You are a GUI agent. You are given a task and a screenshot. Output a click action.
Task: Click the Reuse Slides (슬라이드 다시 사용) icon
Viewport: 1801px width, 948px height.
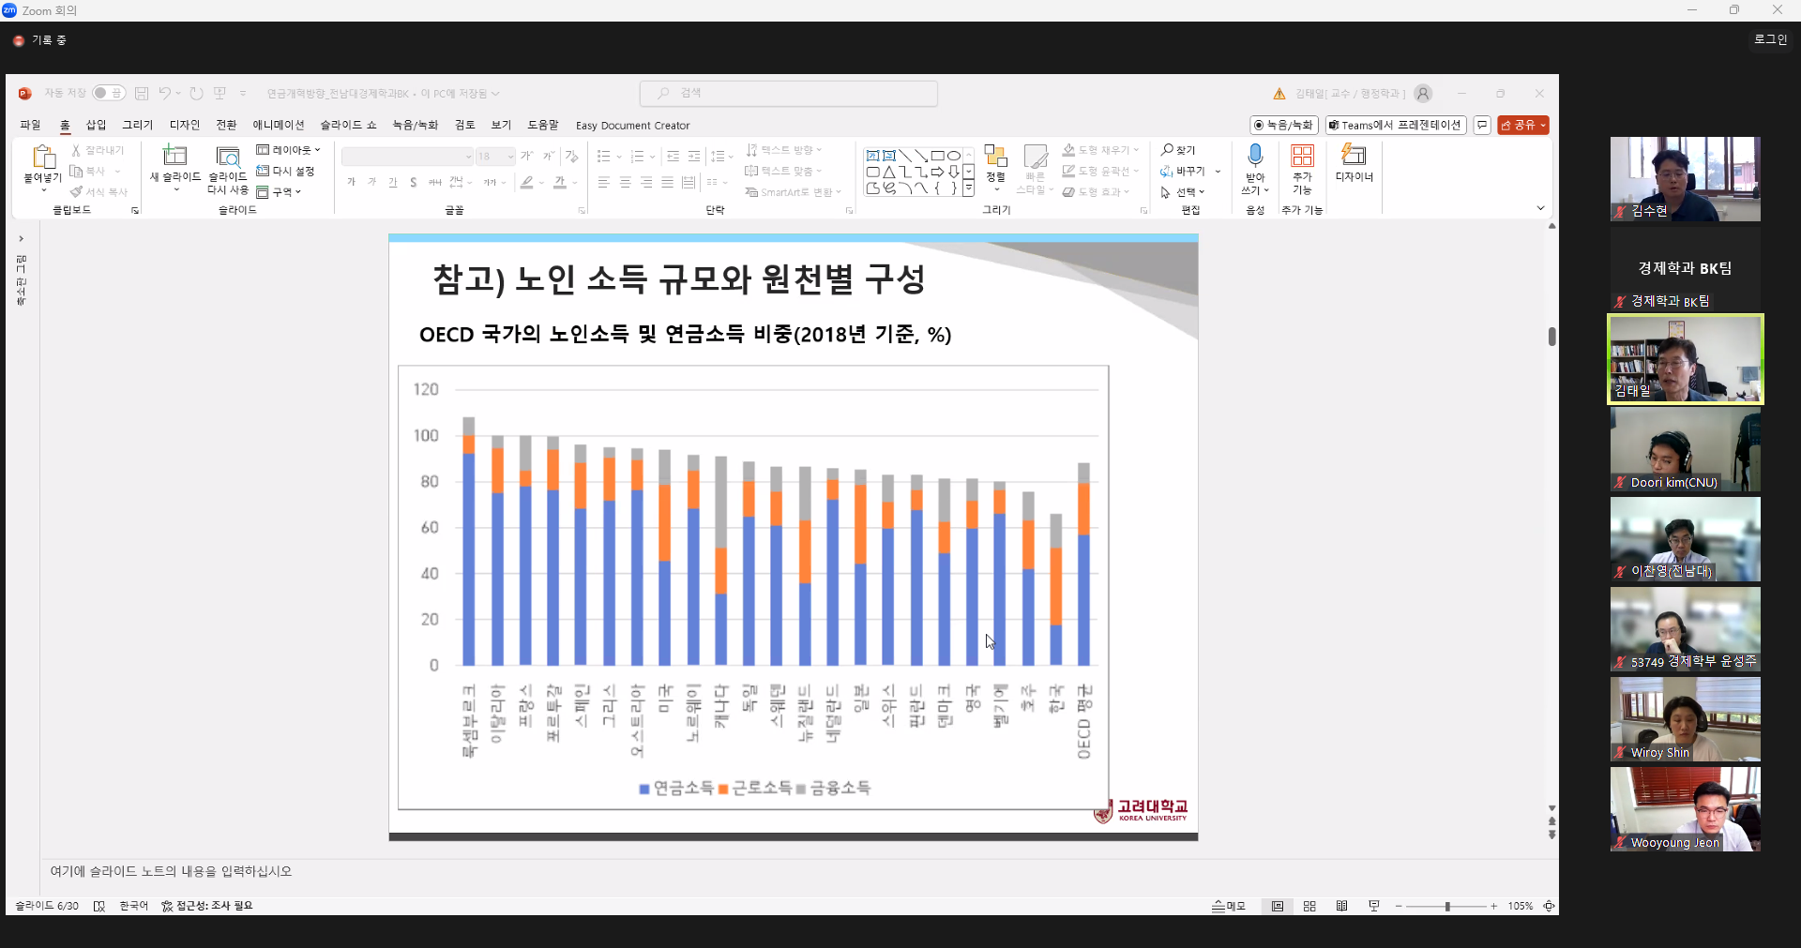click(x=228, y=156)
